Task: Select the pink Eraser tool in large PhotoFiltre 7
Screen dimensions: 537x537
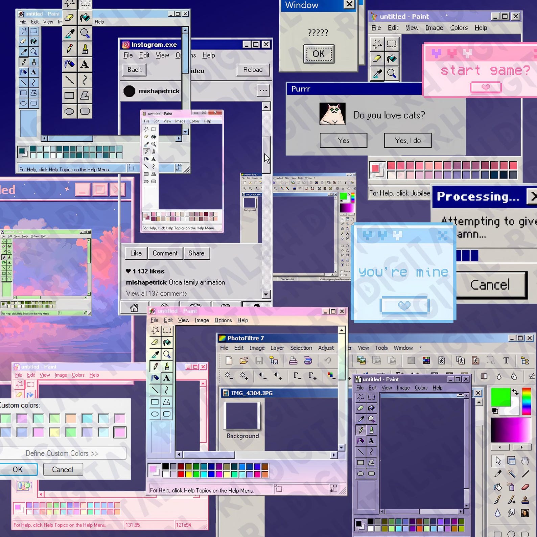Action: point(524,487)
